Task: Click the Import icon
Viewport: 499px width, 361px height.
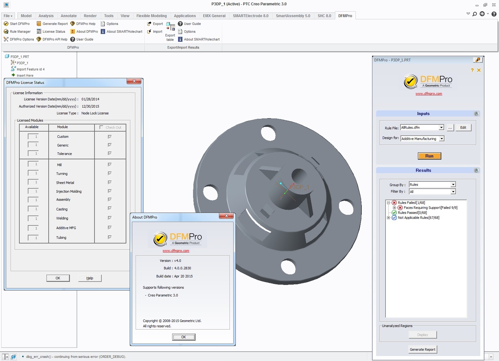Action: (x=149, y=31)
